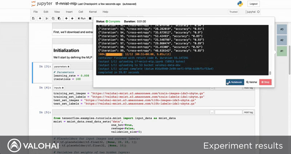Open the File menu
The width and height of the screenshot is (291, 154).
tap(35, 12)
